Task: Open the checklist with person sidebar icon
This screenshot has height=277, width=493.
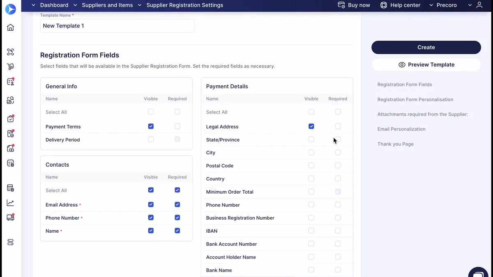Action: [11, 82]
